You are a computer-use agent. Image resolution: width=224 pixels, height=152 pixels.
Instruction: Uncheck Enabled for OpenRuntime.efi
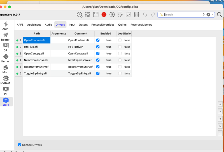(x=98, y=40)
